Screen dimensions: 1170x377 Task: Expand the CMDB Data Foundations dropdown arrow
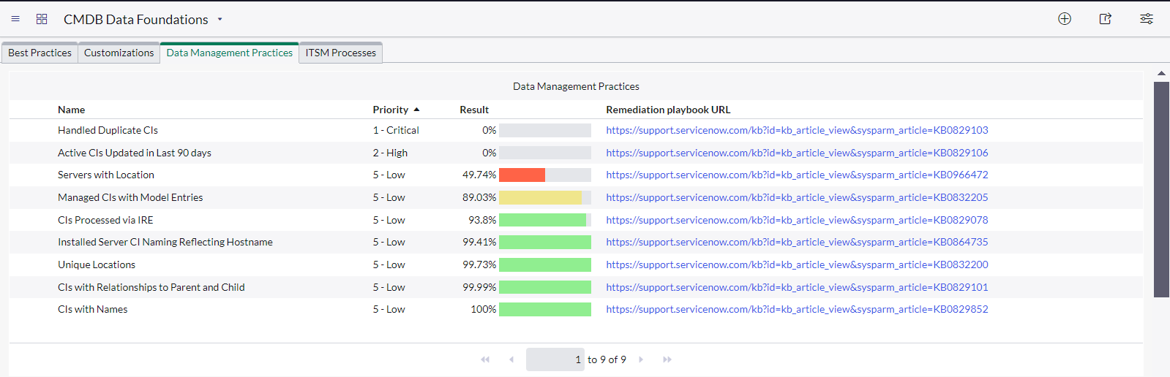pos(220,20)
